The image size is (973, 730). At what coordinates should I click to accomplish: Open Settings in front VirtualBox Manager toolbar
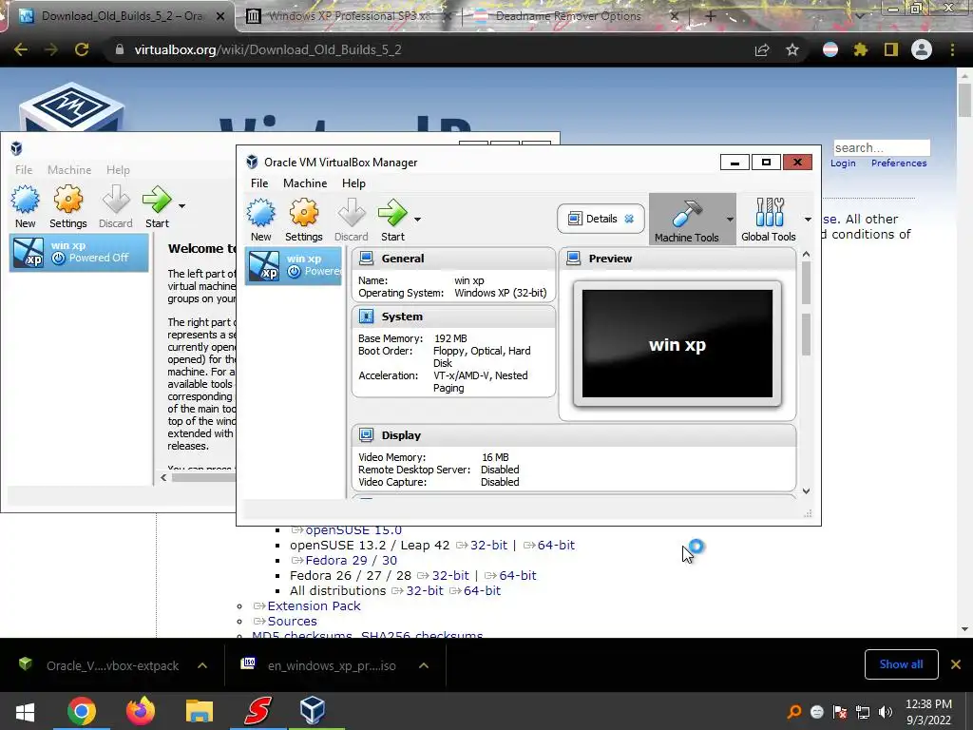pos(303,221)
